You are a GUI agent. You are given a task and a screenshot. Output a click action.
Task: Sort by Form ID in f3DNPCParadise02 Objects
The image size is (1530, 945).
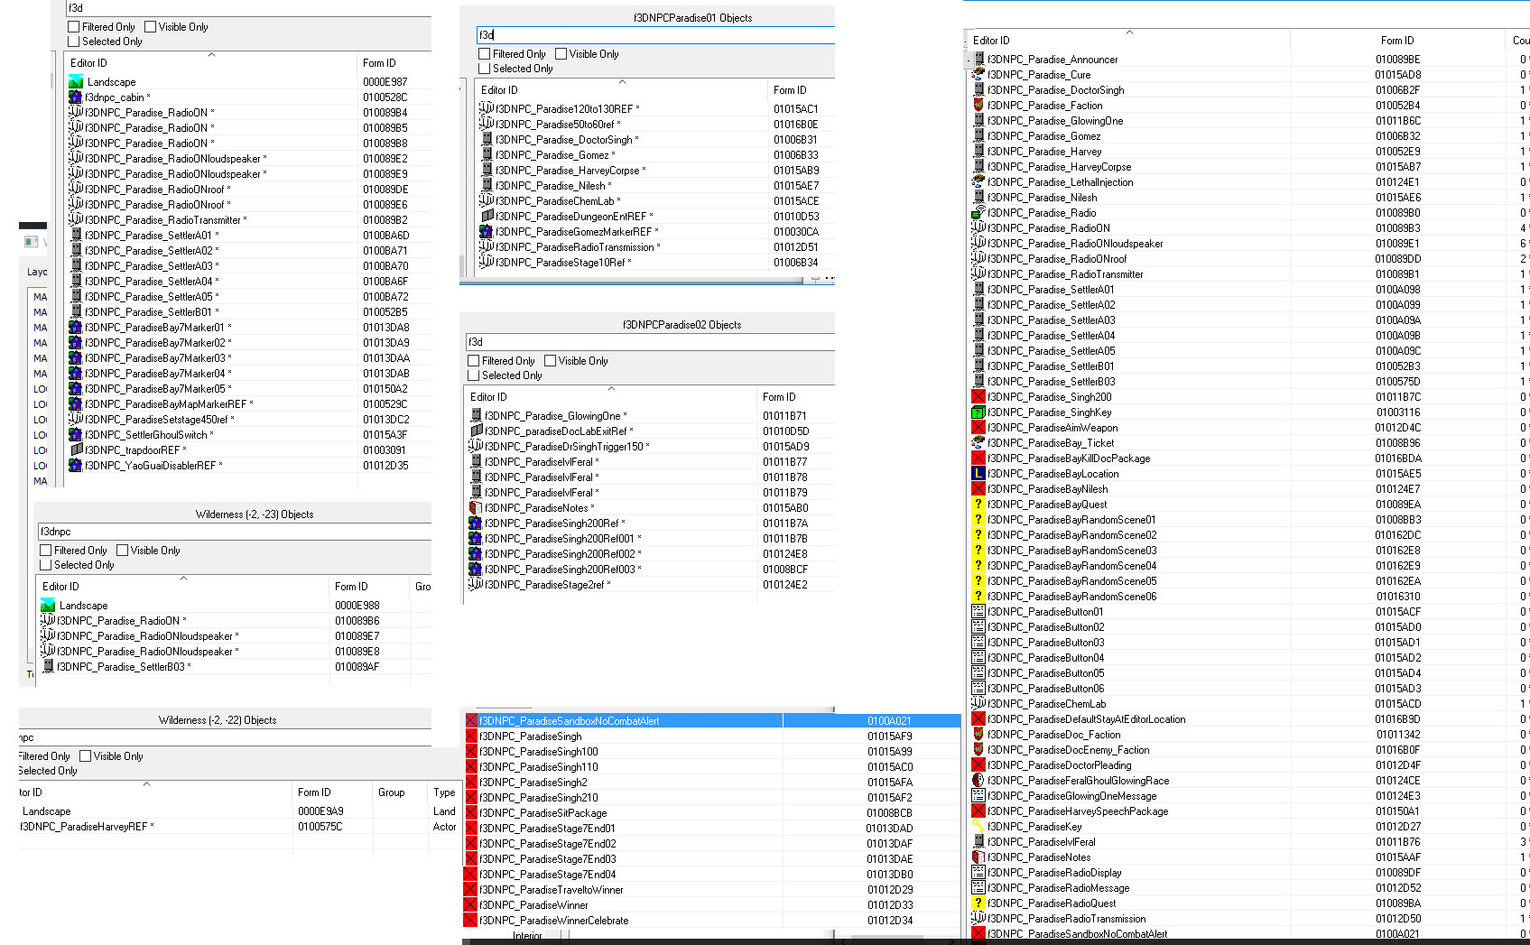[x=795, y=397]
